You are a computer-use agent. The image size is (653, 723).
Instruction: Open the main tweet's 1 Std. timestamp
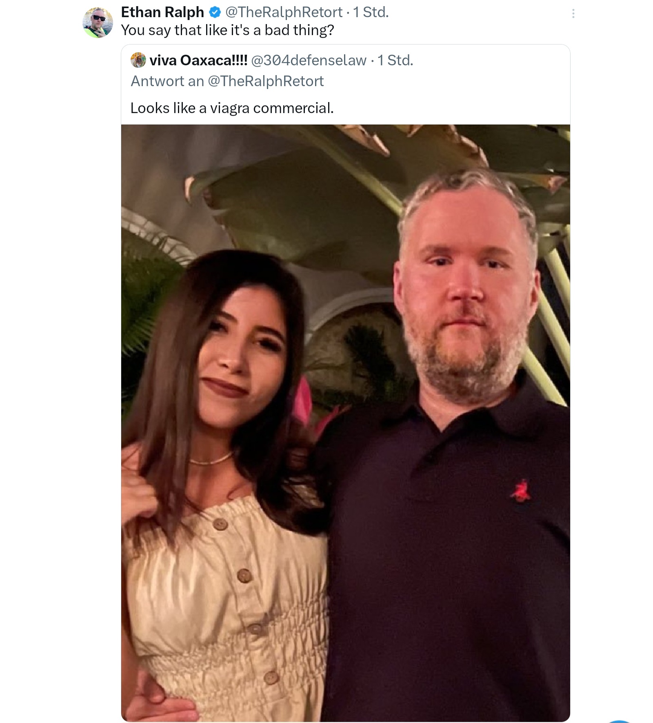point(371,12)
